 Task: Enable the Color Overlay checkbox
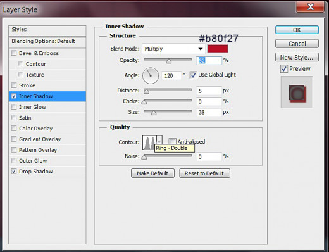pyautogui.click(x=14, y=128)
